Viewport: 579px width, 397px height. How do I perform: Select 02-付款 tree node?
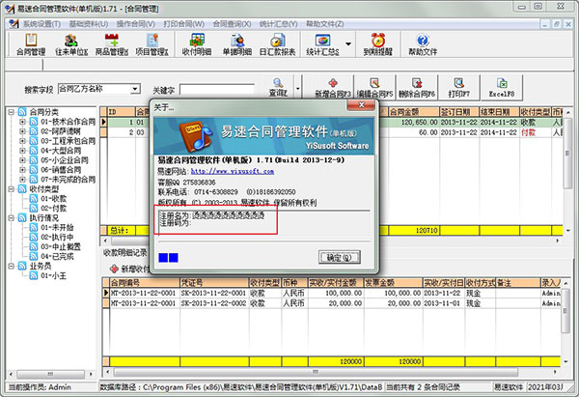point(53,208)
